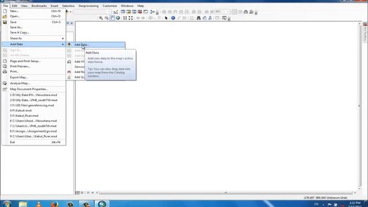Switch to Layout View button

pos(82,193)
